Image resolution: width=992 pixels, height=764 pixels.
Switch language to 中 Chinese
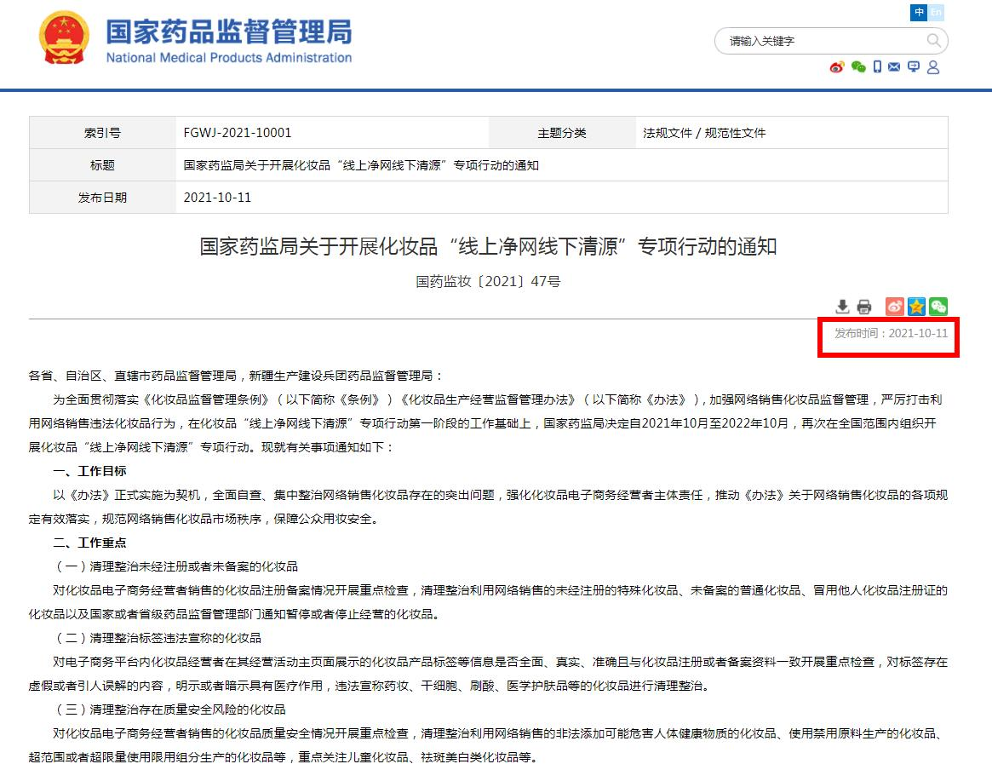[x=919, y=12]
